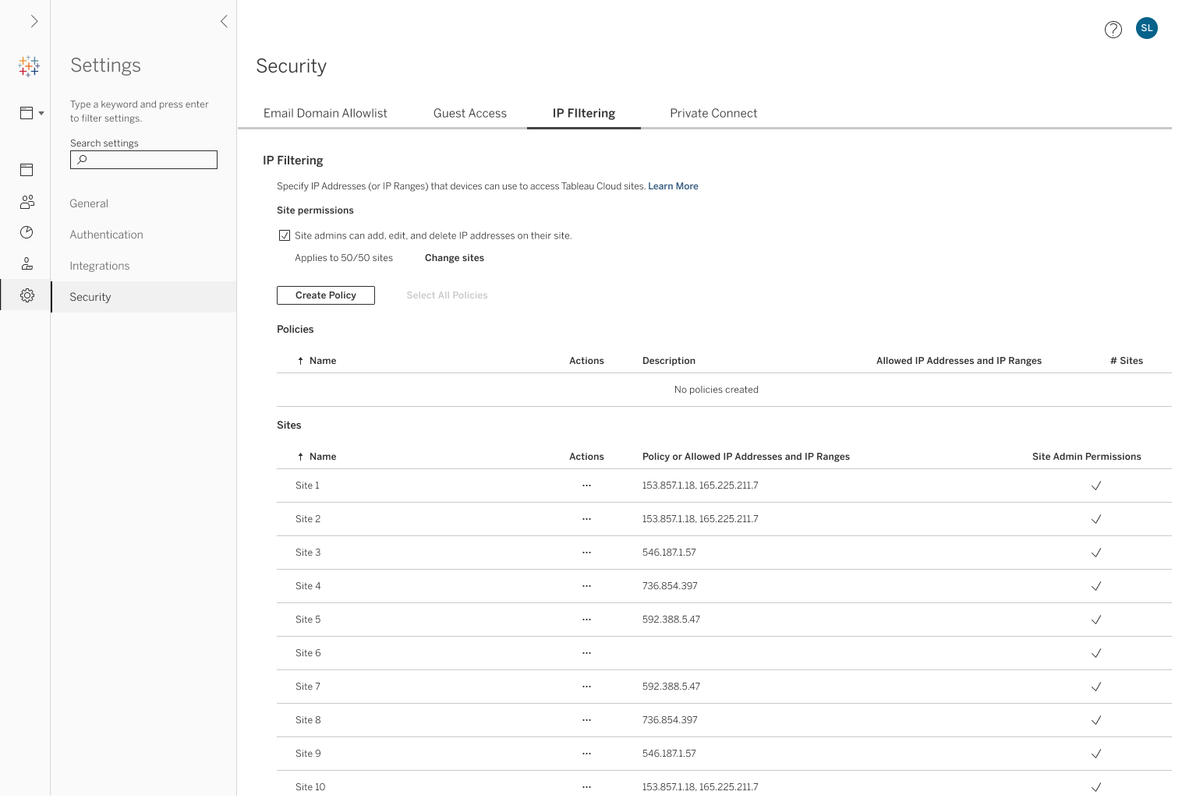1182x798 pixels.
Task: Click Site Admin Permissions column header
Action: pyautogui.click(x=1087, y=457)
